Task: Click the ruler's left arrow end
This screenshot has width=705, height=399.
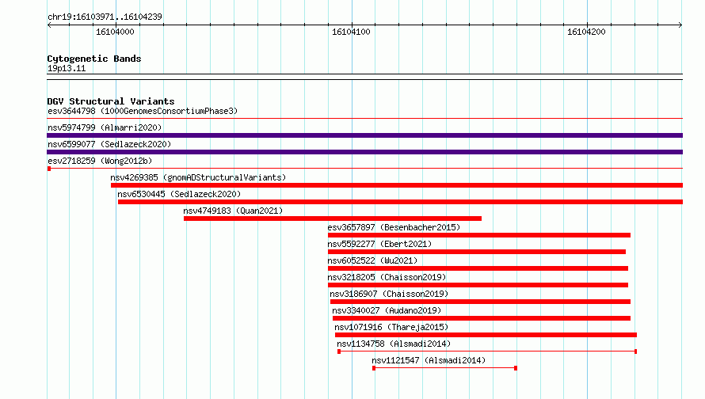Action: [49, 25]
